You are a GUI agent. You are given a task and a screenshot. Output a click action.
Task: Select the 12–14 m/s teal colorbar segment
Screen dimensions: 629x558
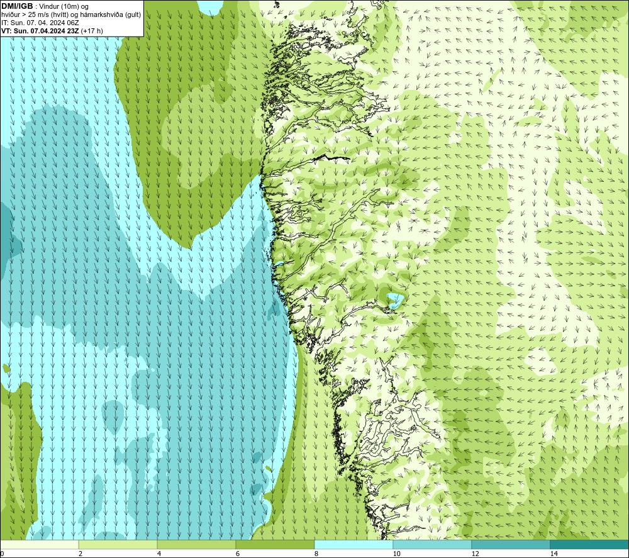(511, 544)
